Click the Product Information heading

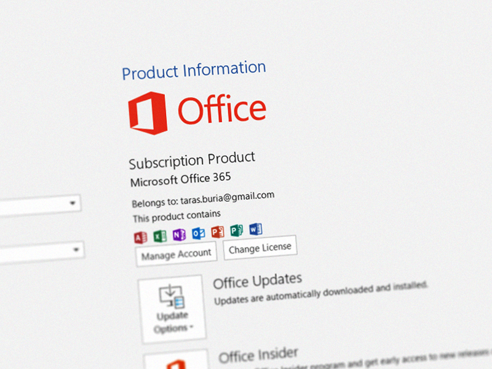pyautogui.click(x=194, y=70)
